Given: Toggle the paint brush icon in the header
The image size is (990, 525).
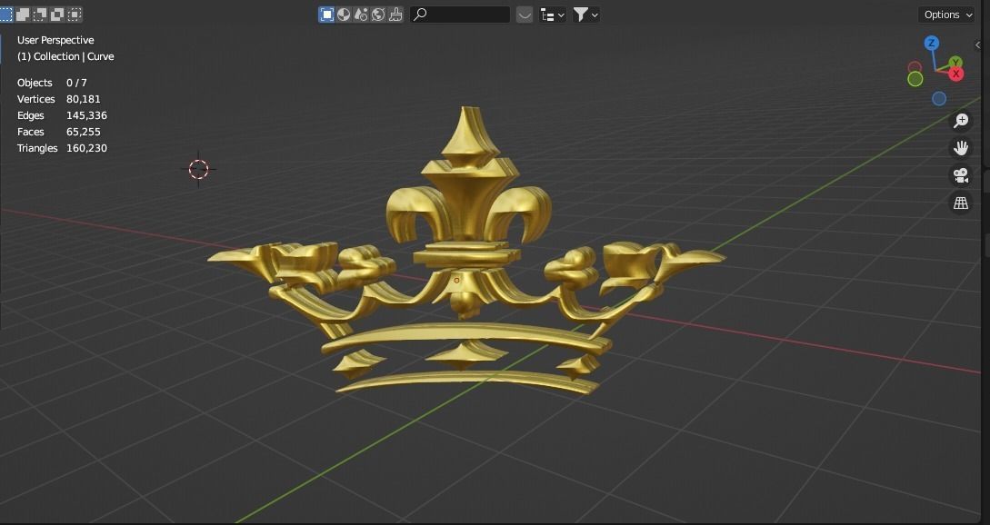Looking at the screenshot, I should 395,15.
